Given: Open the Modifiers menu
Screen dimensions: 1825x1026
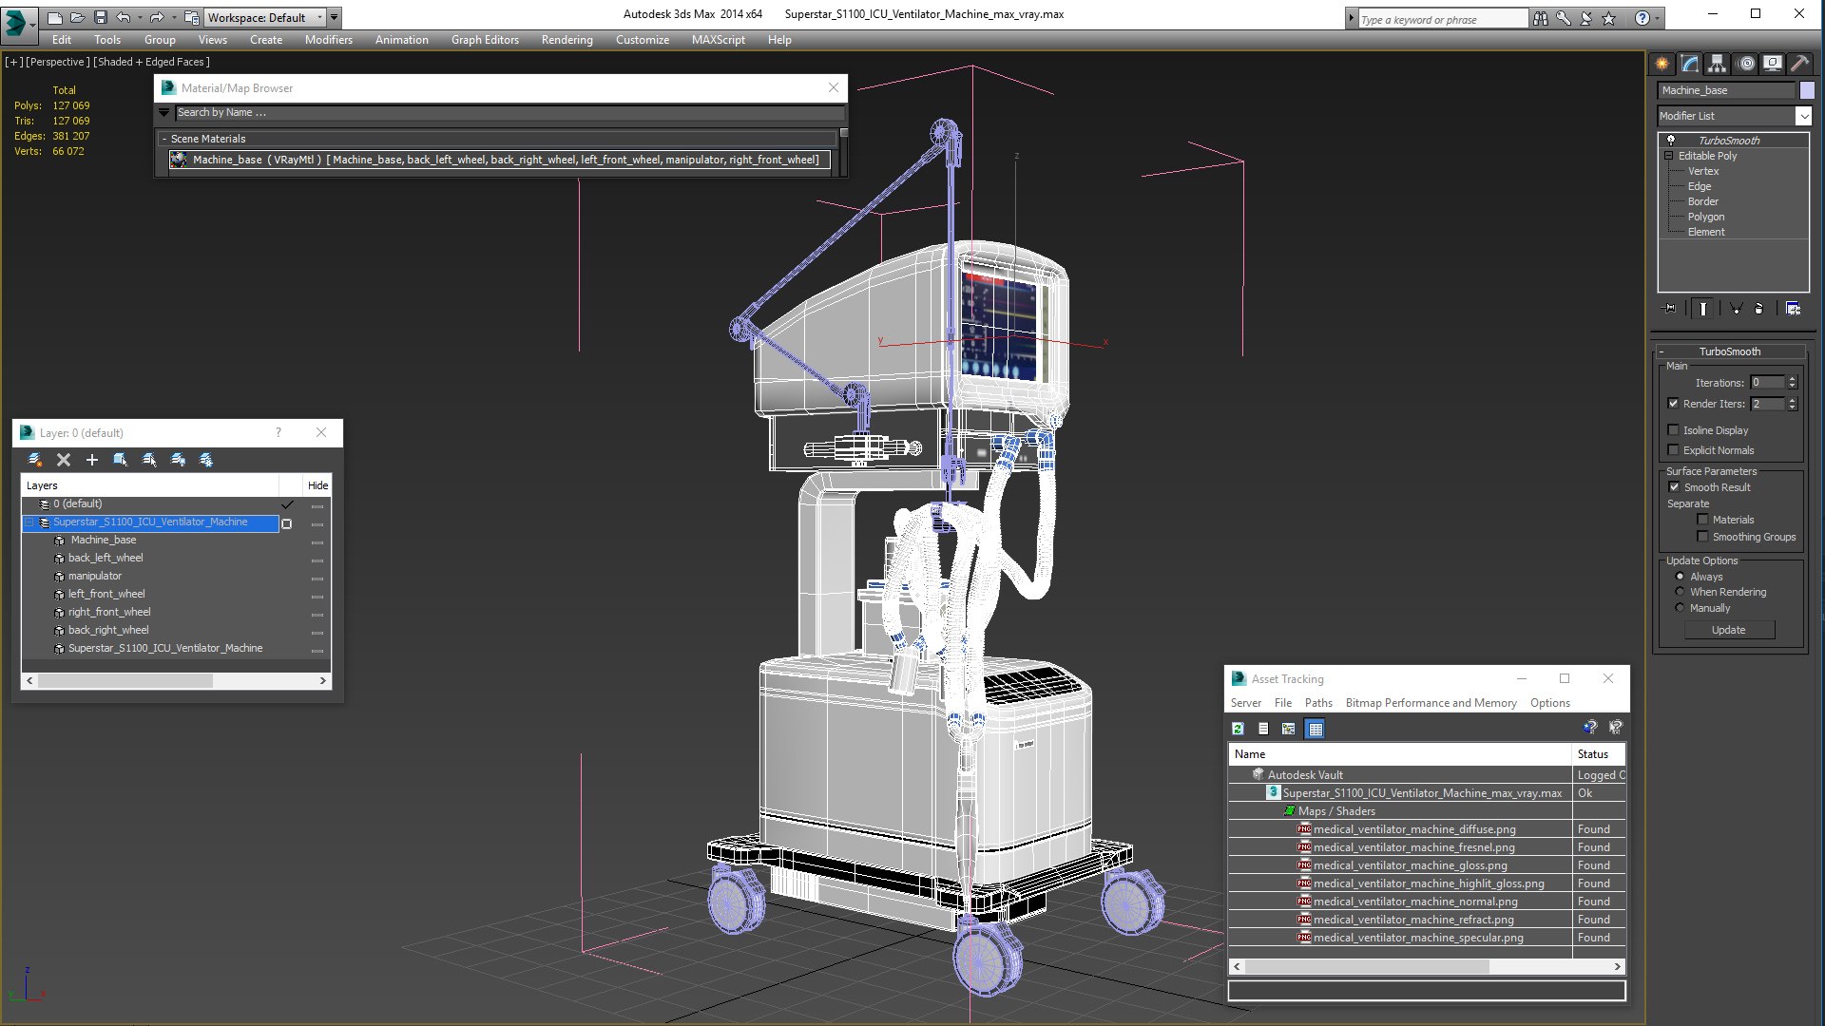Looking at the screenshot, I should [x=328, y=40].
